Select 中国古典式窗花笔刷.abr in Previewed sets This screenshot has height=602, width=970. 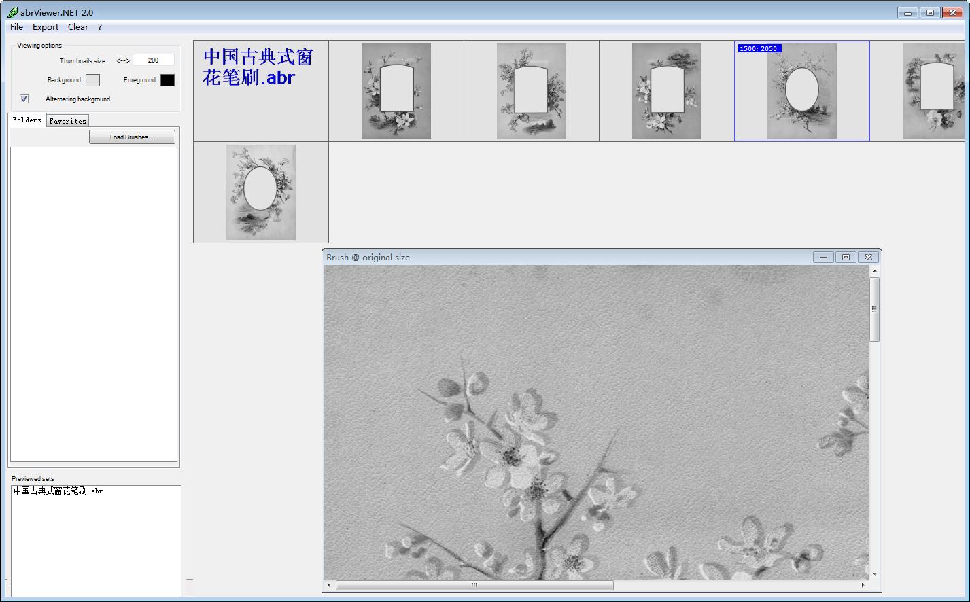point(58,491)
